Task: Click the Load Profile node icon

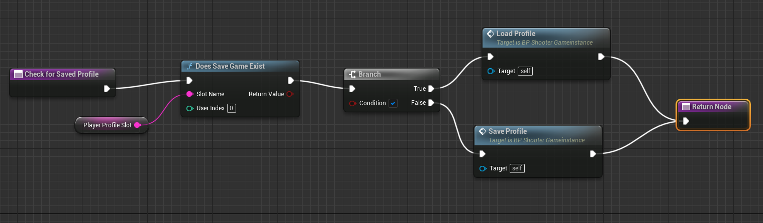Action: click(x=491, y=34)
